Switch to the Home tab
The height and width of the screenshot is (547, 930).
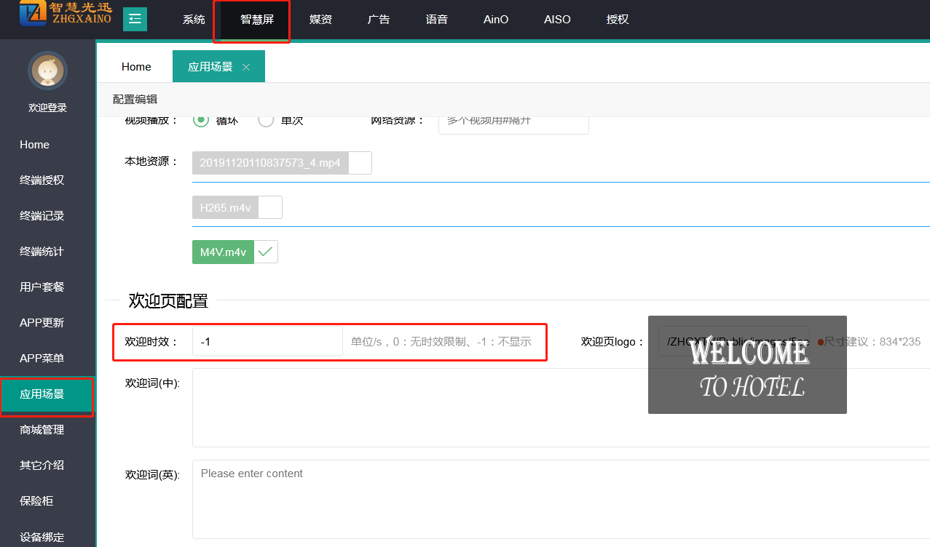[x=136, y=67]
